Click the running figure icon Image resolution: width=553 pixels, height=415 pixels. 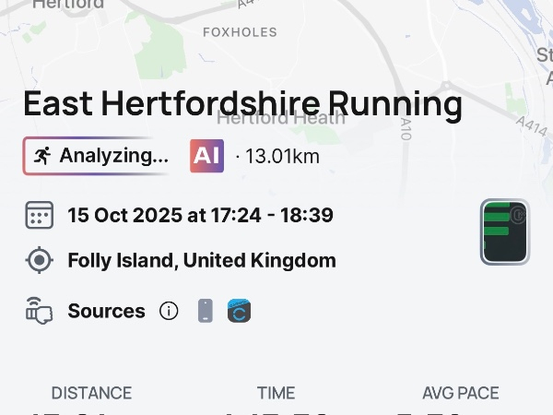click(41, 156)
